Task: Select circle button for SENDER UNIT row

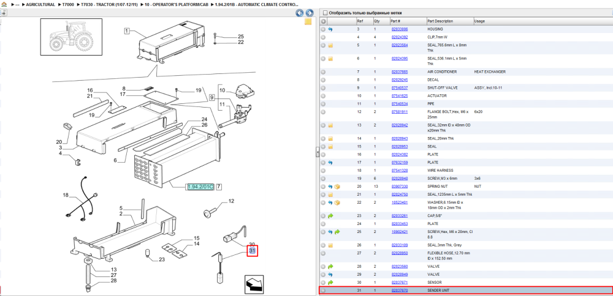Action: [323, 290]
